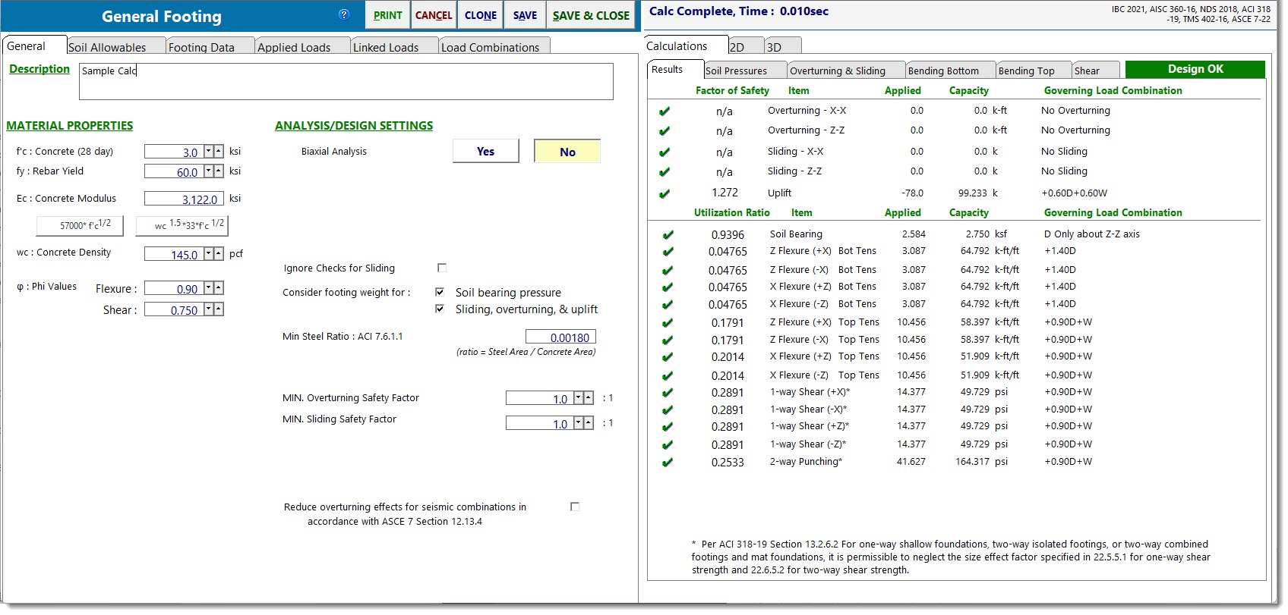Click the checkmark for 1-way Shear (+Z)
The width and height of the screenshot is (1288, 615).
(668, 427)
